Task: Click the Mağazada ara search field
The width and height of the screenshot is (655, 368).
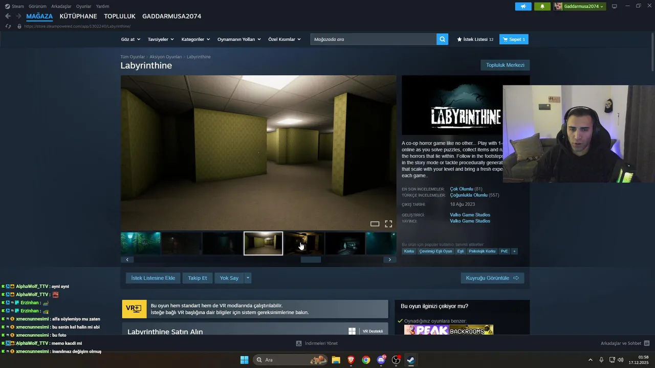Action: (x=374, y=39)
